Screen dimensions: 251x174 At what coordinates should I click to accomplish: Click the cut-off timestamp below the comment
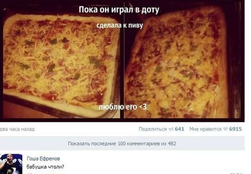[x=34, y=173]
